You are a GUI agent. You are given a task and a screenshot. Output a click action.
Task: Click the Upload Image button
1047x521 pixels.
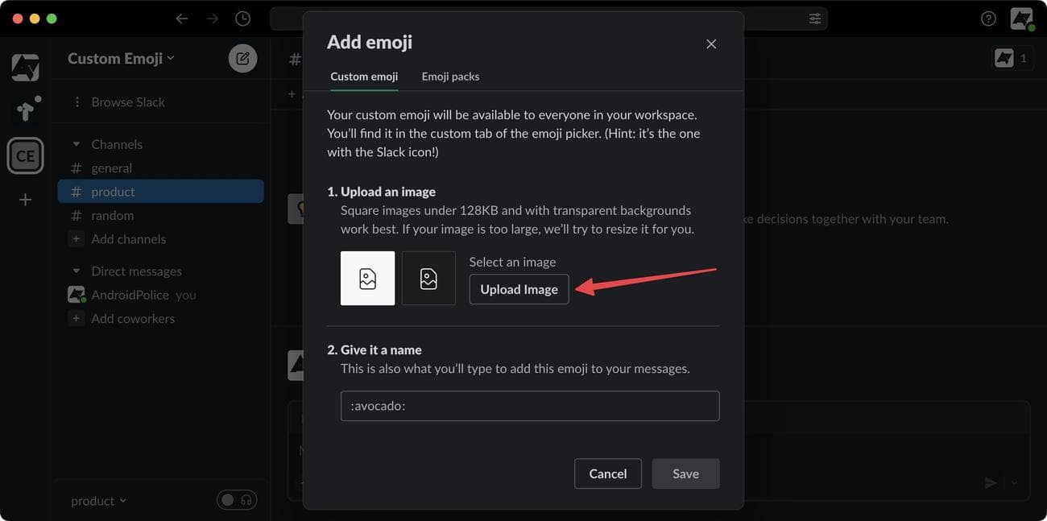(519, 290)
